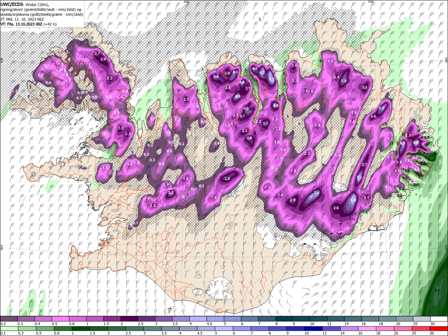The image size is (448, 336).
Task: Click the 1.4 value on the eastern fjords
Action: pyautogui.click(x=407, y=161)
